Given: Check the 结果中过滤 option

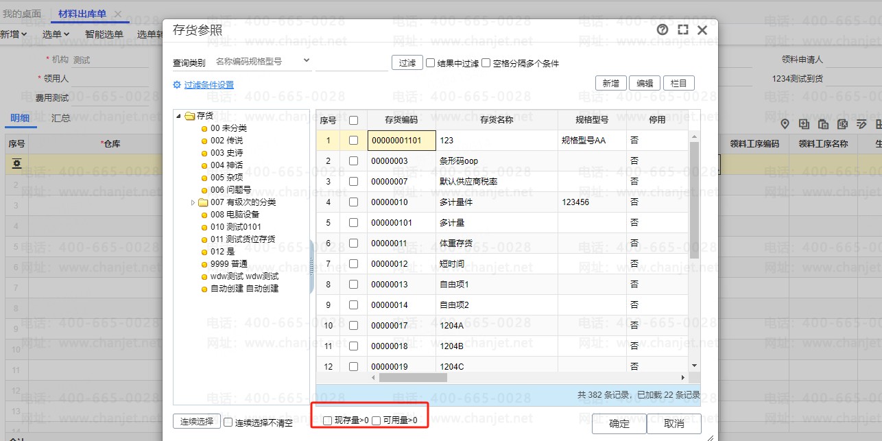Looking at the screenshot, I should [x=431, y=63].
